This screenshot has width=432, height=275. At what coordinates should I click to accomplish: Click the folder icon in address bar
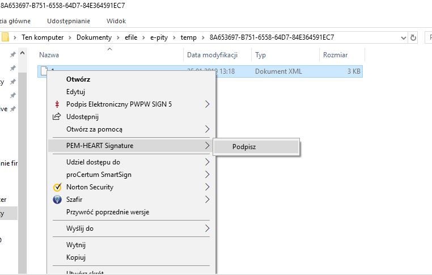(x=5, y=38)
